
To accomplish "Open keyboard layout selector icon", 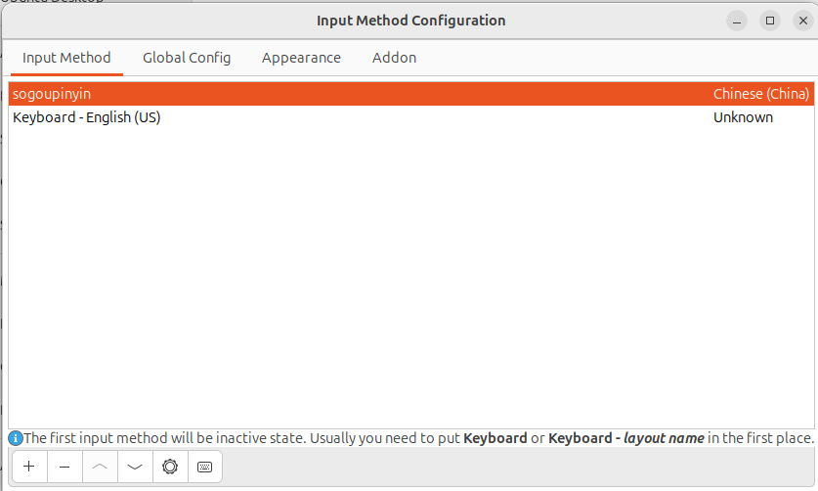I will (205, 467).
